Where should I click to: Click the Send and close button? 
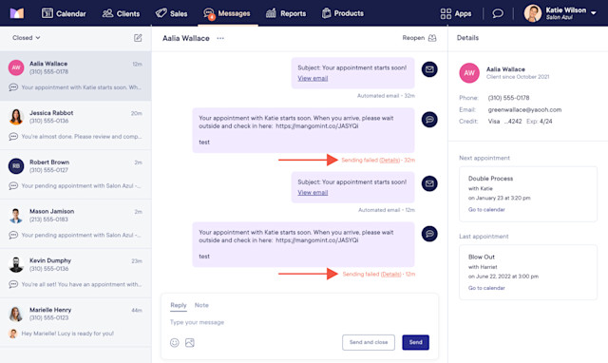tap(369, 342)
